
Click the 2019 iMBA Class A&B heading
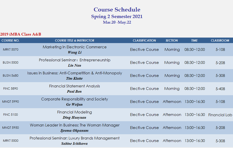click(21, 34)
